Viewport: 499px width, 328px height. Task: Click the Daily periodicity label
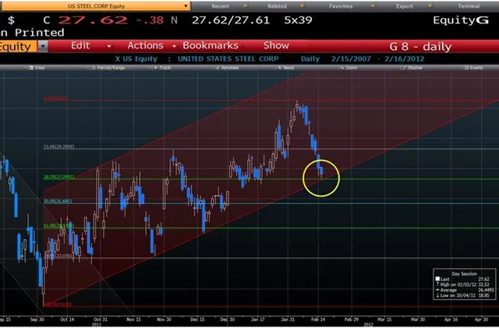310,59
